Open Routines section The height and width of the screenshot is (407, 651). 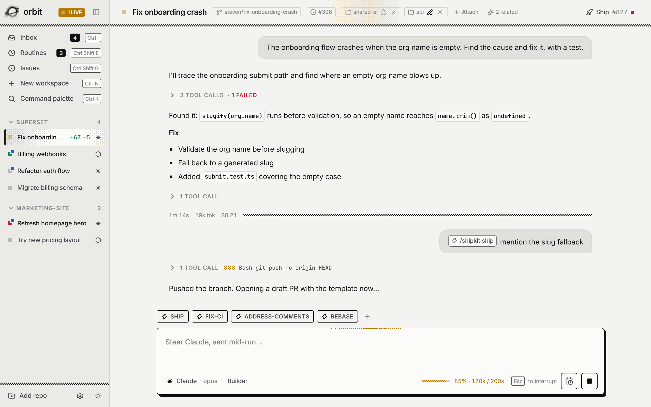point(55,53)
